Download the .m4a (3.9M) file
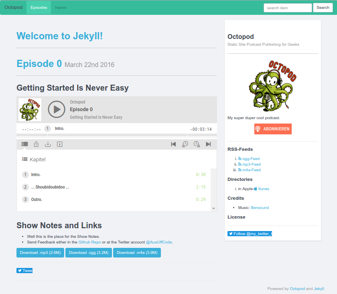337x294 pixels. 137,253
